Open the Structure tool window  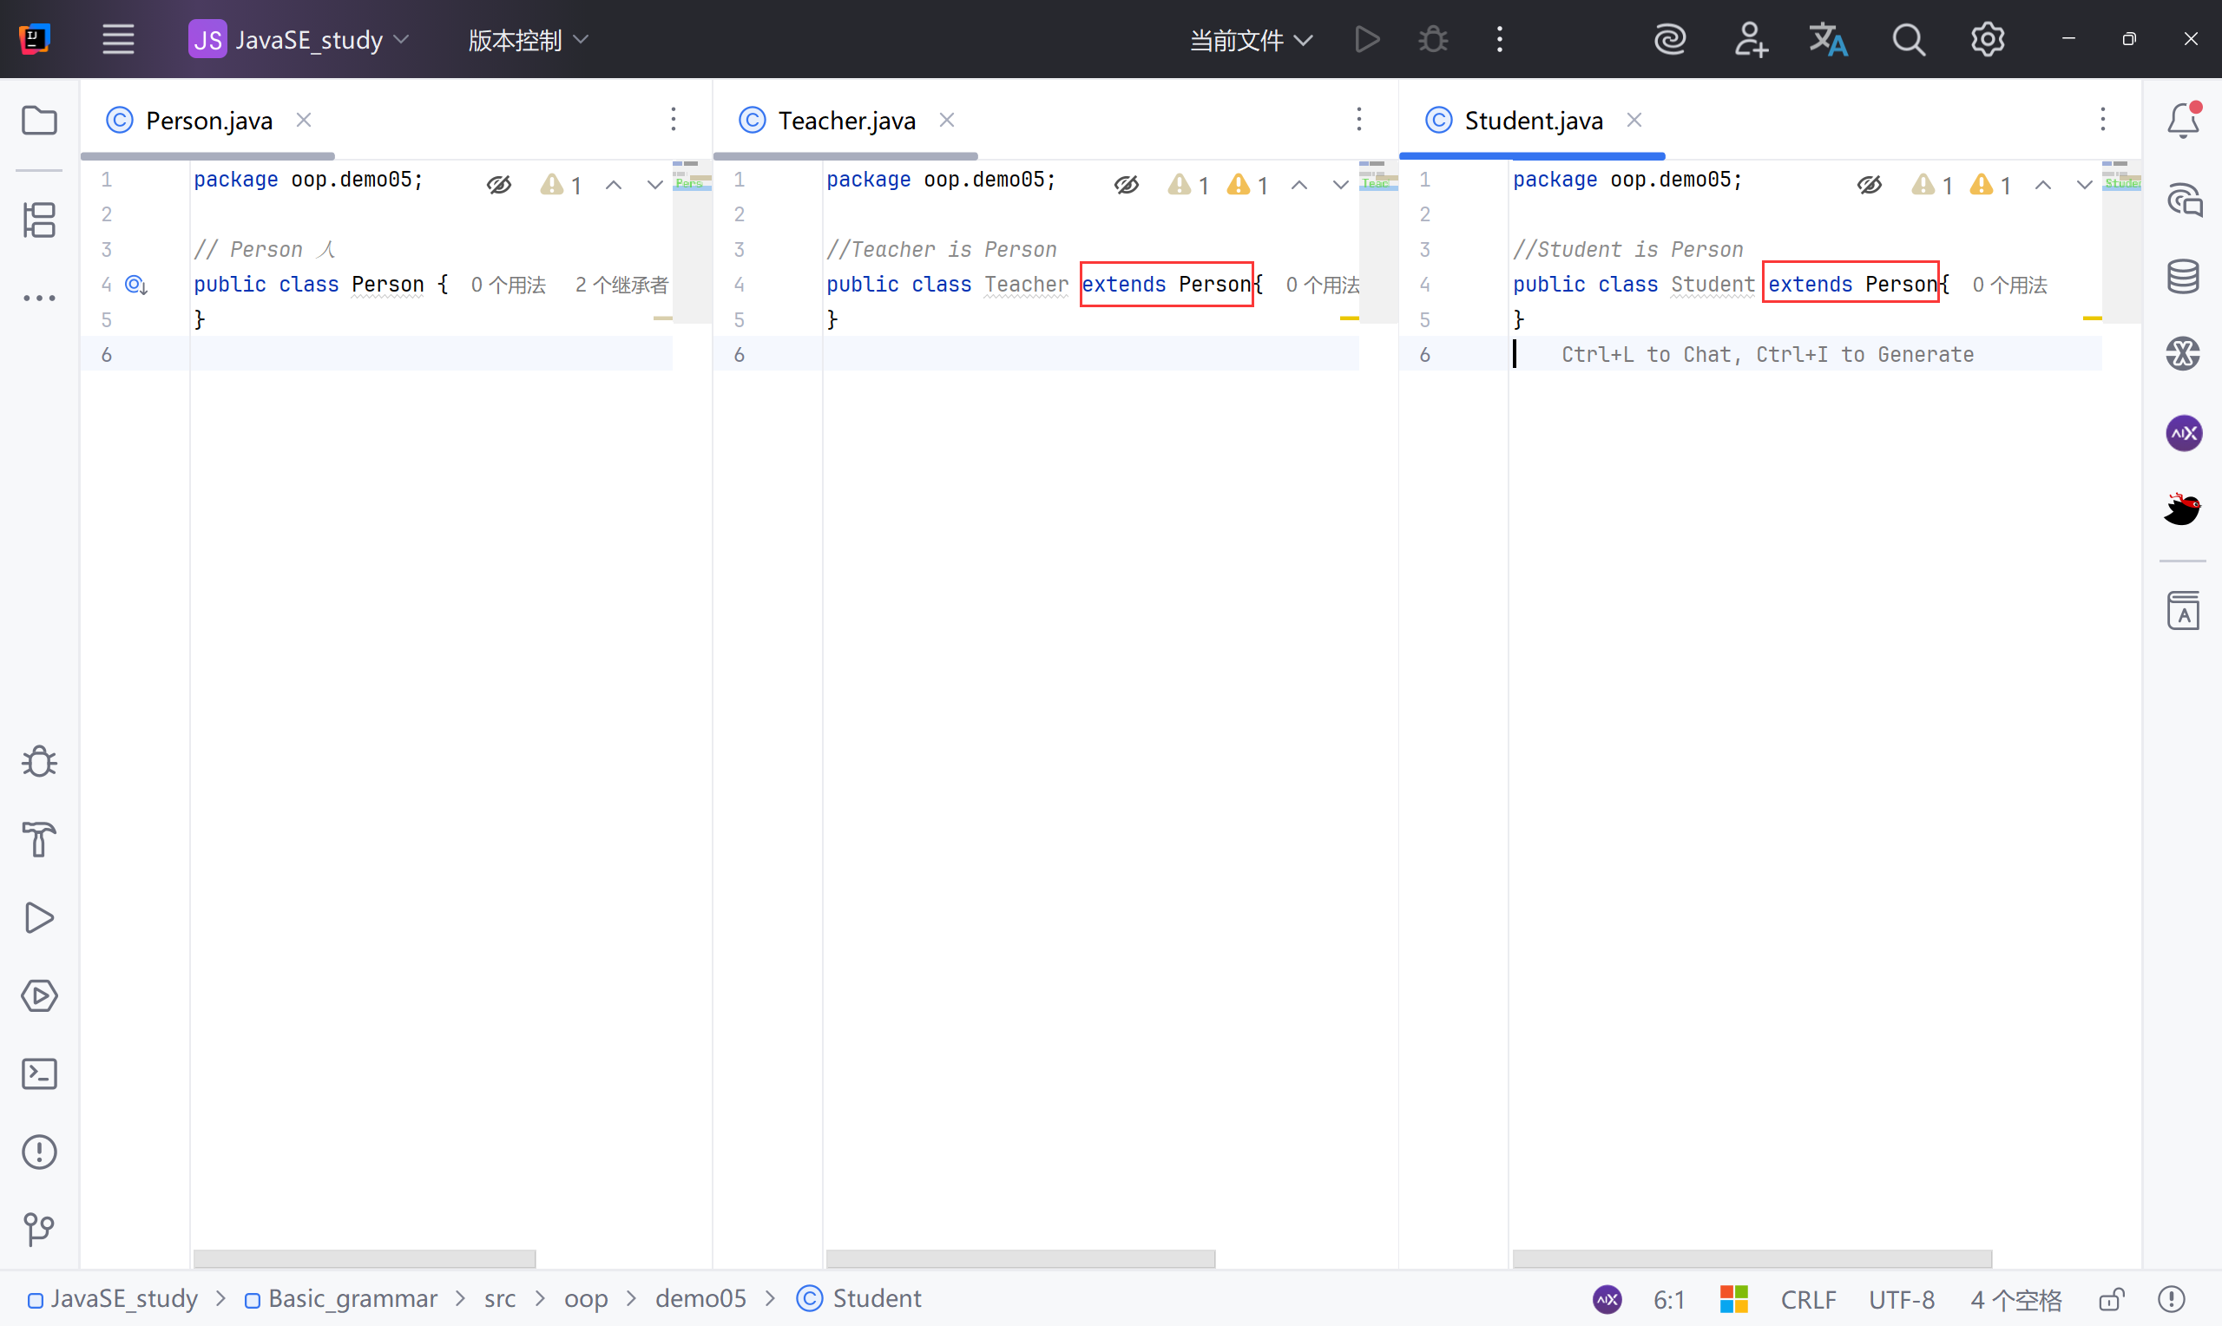(x=39, y=220)
